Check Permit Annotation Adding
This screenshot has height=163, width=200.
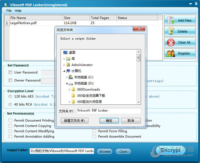(x=10, y=137)
